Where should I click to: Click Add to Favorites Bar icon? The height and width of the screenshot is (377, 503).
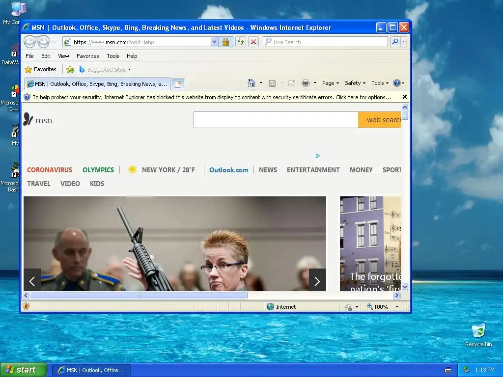point(70,69)
